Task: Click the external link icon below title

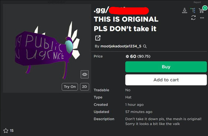Action: point(98,38)
